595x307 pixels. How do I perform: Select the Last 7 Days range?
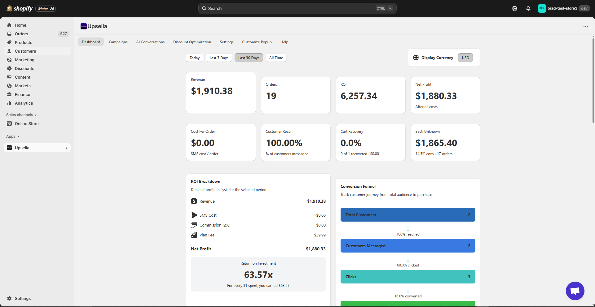tap(219, 58)
